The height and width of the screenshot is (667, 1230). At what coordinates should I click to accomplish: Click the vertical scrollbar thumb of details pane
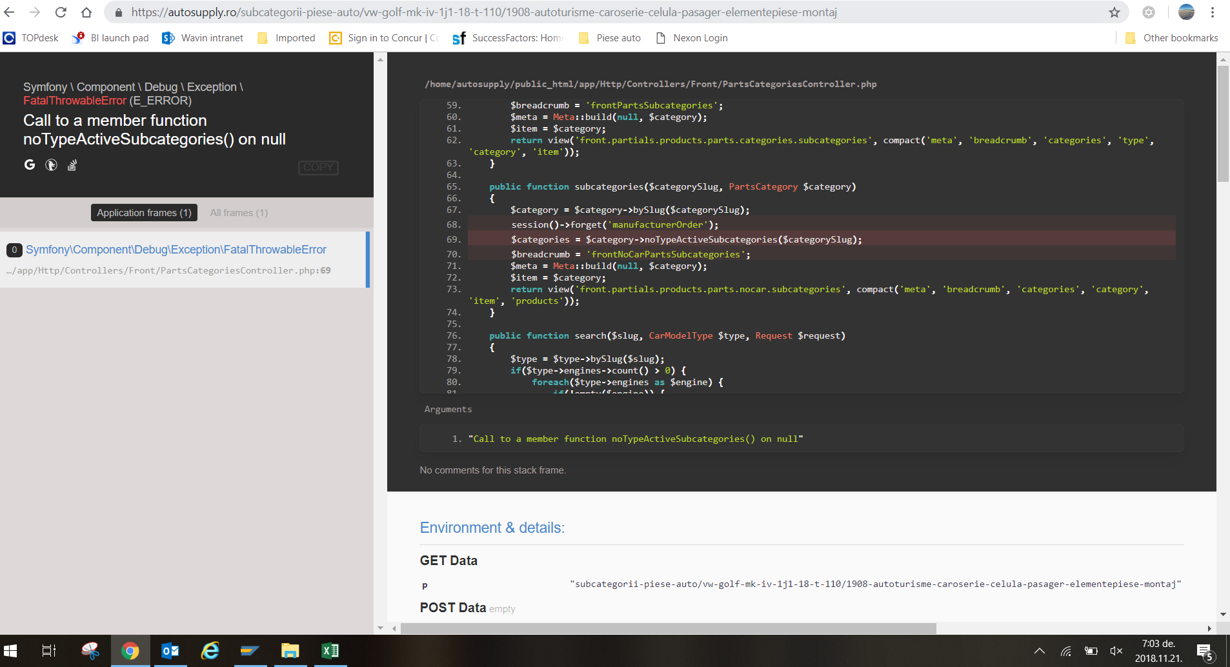pos(1223,124)
